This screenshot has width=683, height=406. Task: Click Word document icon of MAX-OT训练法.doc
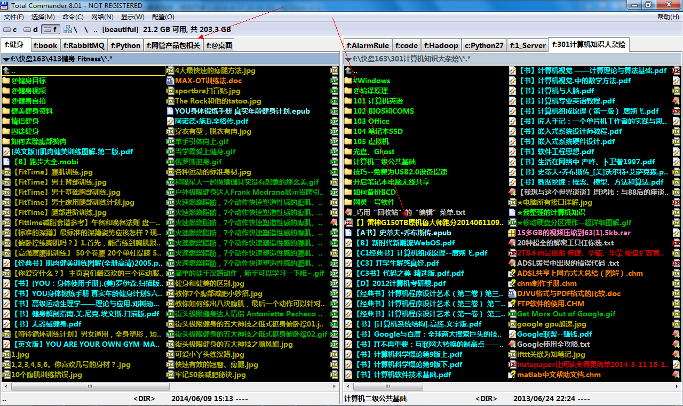170,81
